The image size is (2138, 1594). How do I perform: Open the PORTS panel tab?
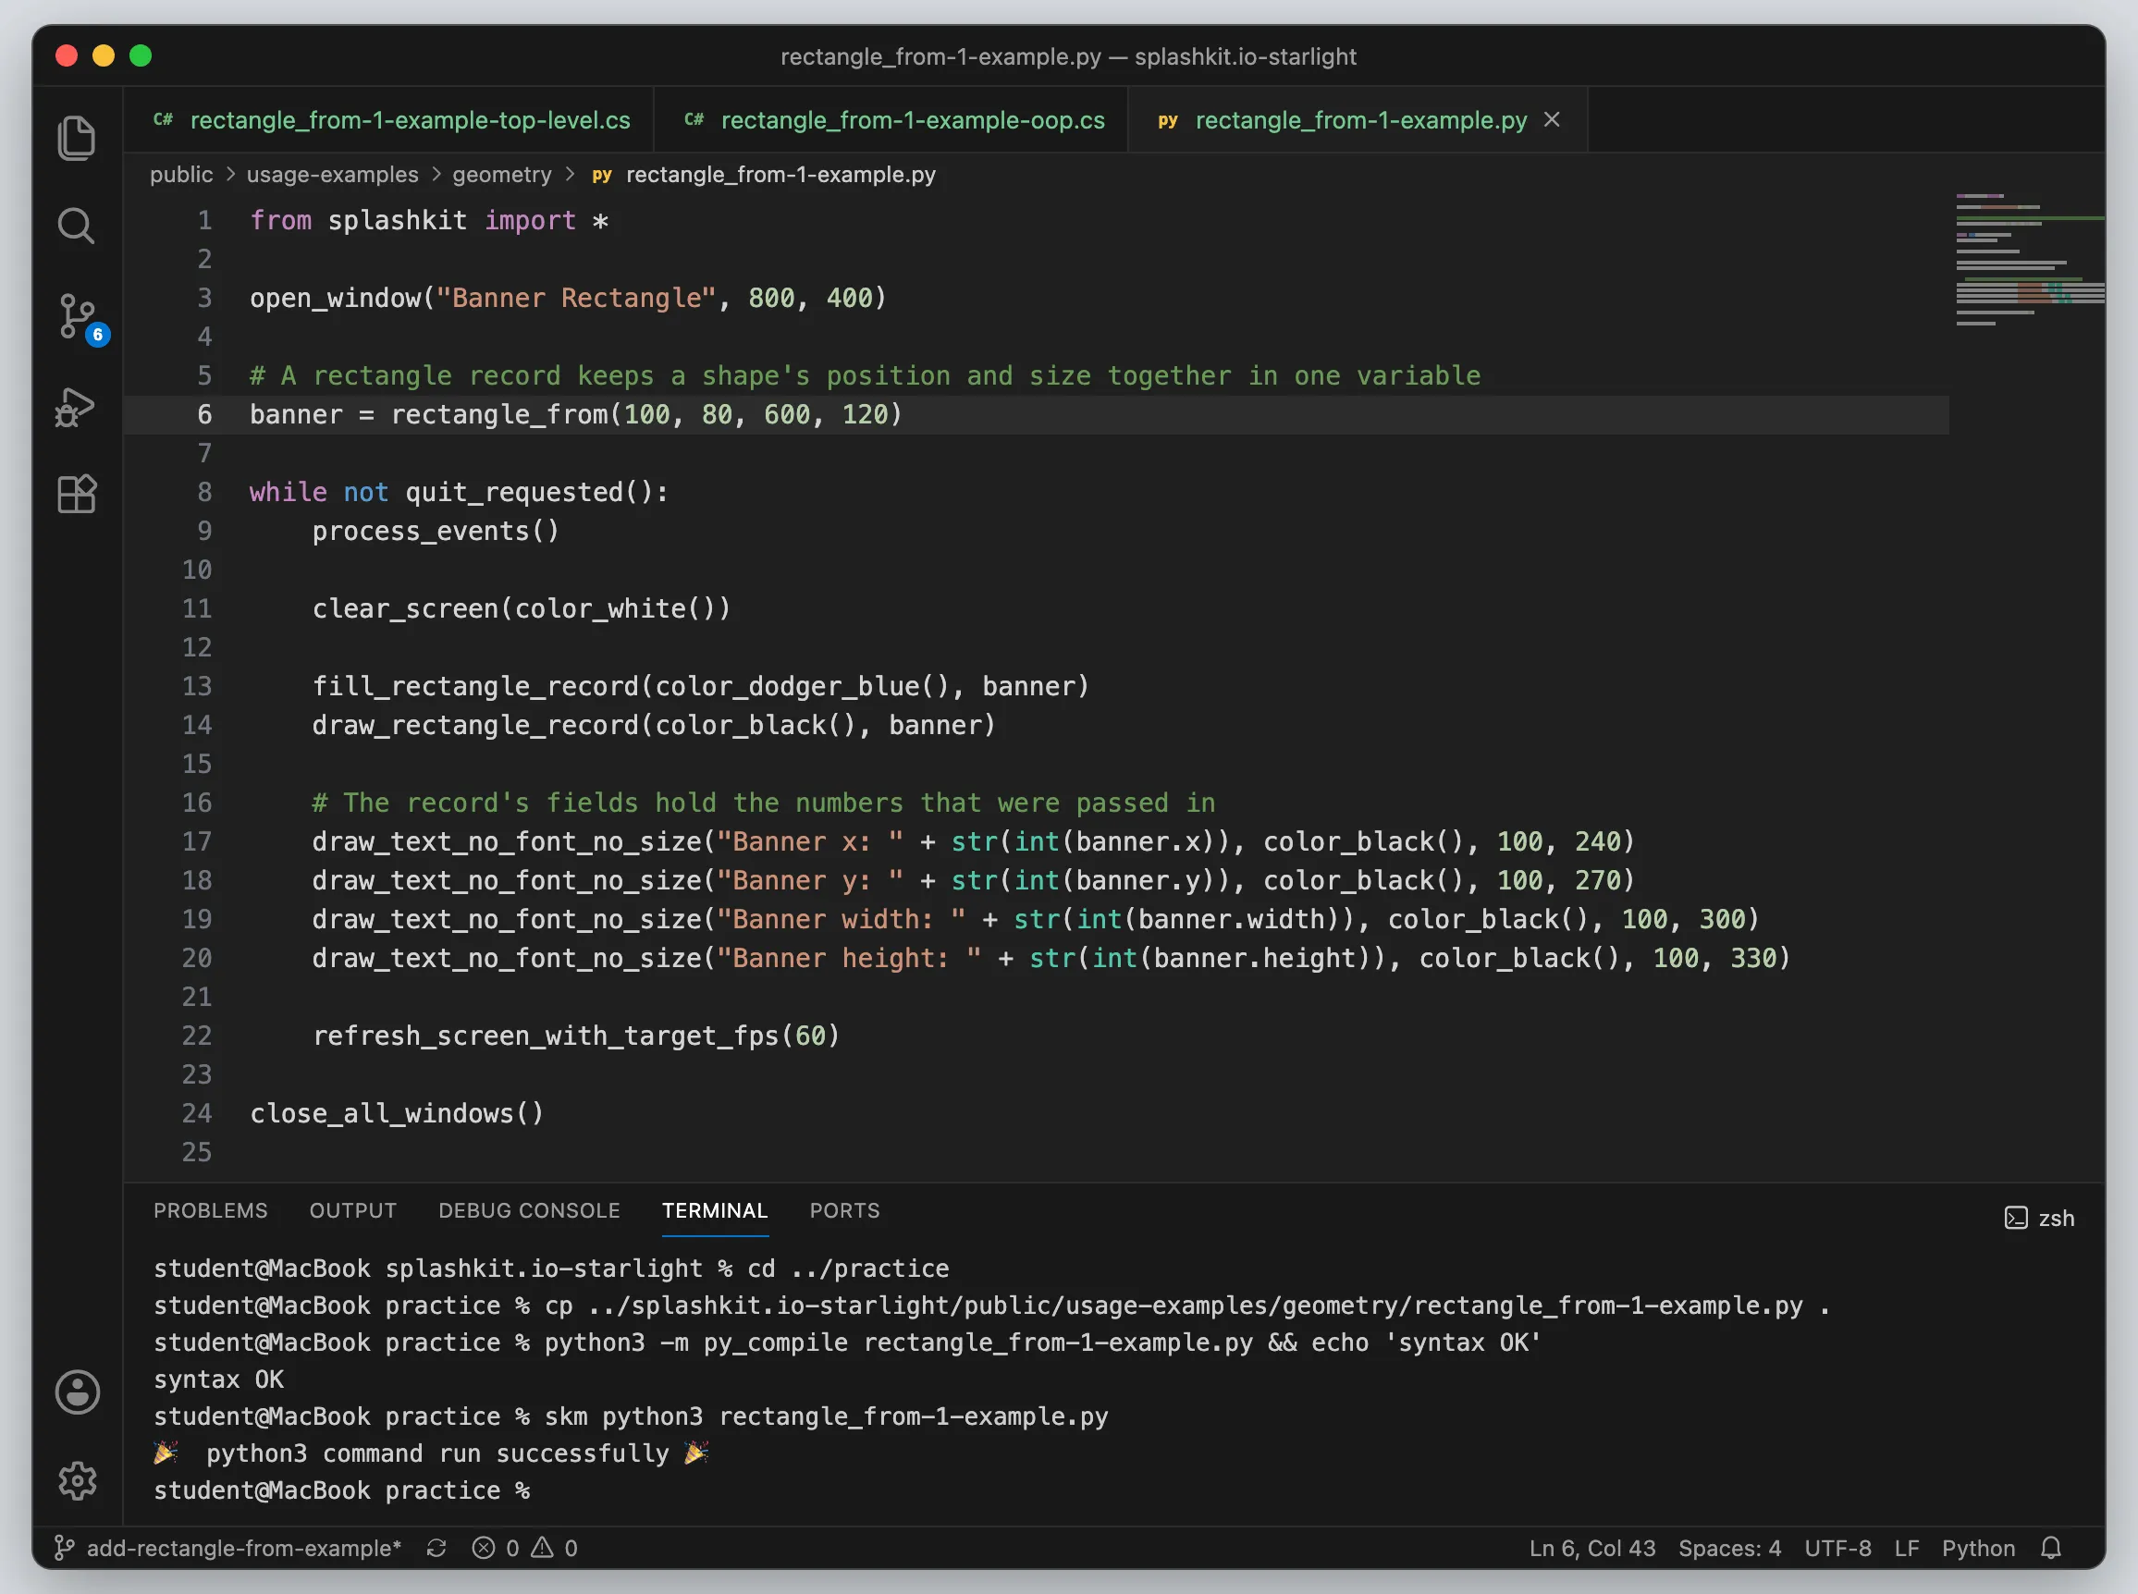pyautogui.click(x=844, y=1210)
